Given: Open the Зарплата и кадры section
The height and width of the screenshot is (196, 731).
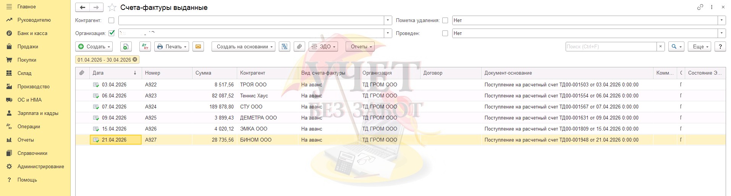Looking at the screenshot, I should click(x=38, y=113).
